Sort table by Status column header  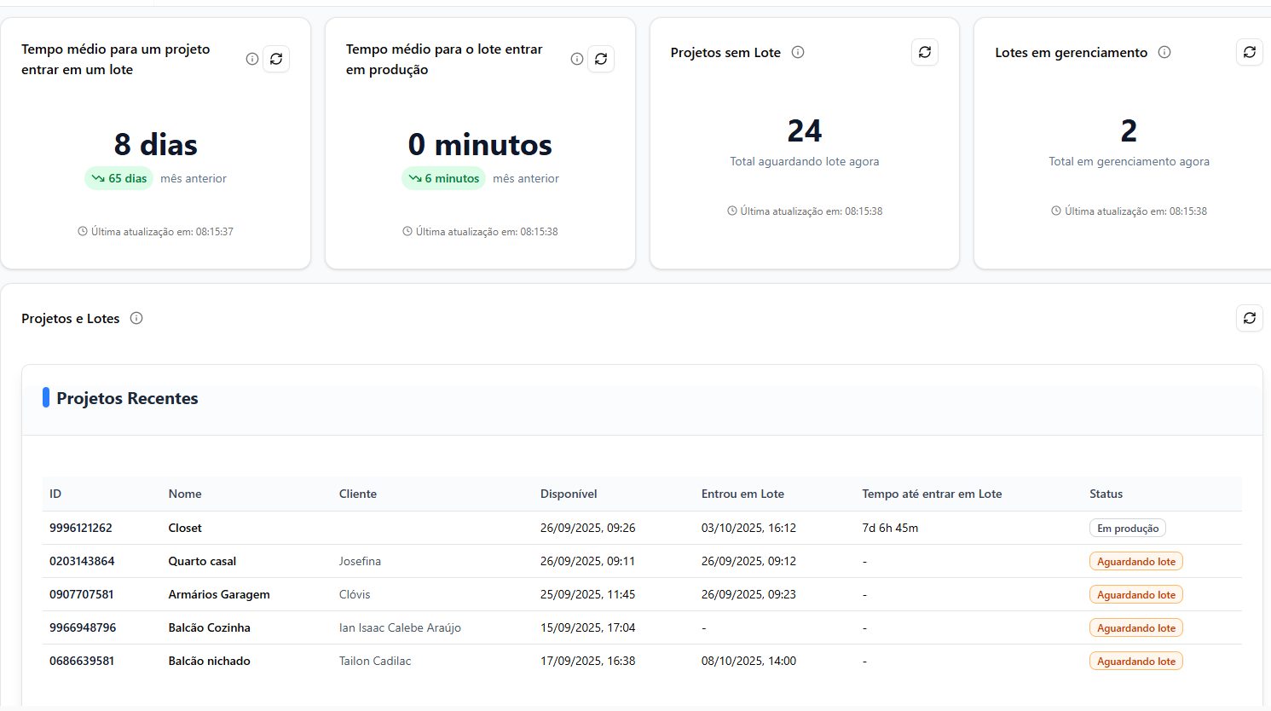coord(1106,494)
